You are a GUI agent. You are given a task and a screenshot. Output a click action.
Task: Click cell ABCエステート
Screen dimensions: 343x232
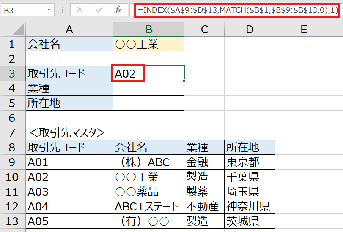coord(148,206)
